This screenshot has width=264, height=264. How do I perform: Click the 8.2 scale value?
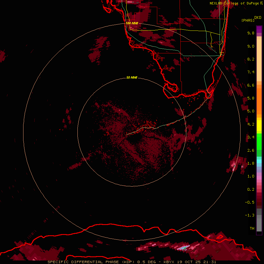coord(251,59)
